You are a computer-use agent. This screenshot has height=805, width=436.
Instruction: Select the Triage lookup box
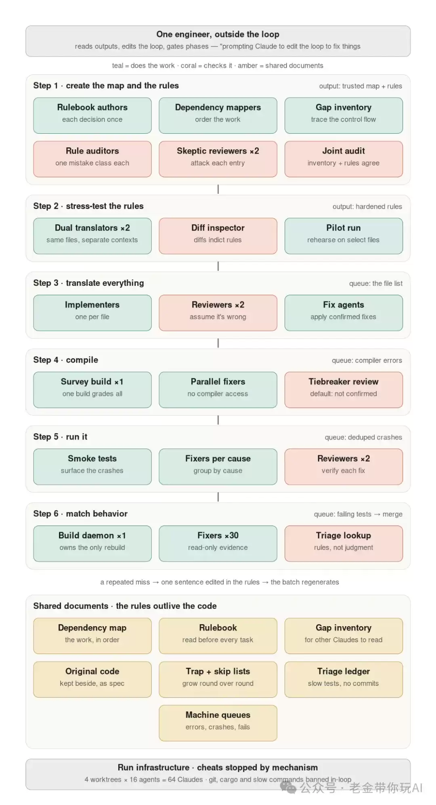[344, 544]
